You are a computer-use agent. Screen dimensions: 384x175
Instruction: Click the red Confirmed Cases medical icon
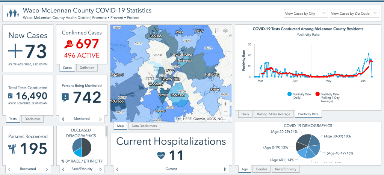point(68,45)
